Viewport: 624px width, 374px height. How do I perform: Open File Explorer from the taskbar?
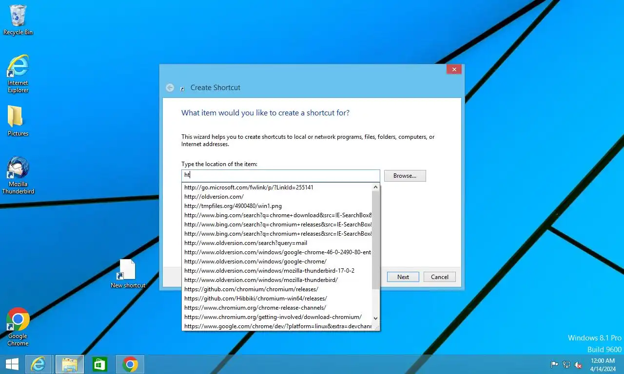click(69, 364)
